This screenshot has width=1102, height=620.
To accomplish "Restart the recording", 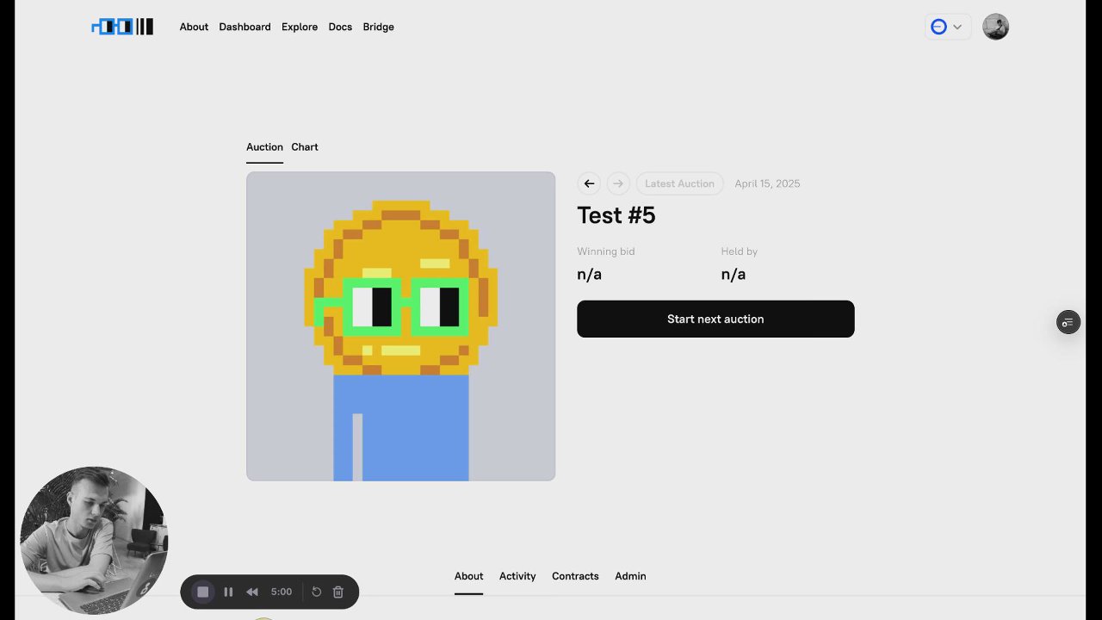I will pos(316,592).
